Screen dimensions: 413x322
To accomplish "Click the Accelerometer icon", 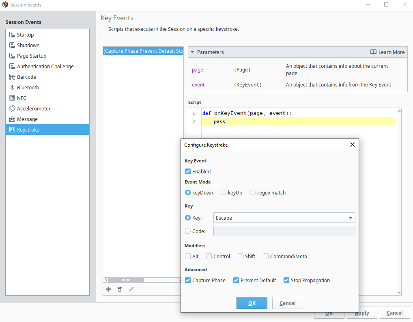I will [12, 108].
